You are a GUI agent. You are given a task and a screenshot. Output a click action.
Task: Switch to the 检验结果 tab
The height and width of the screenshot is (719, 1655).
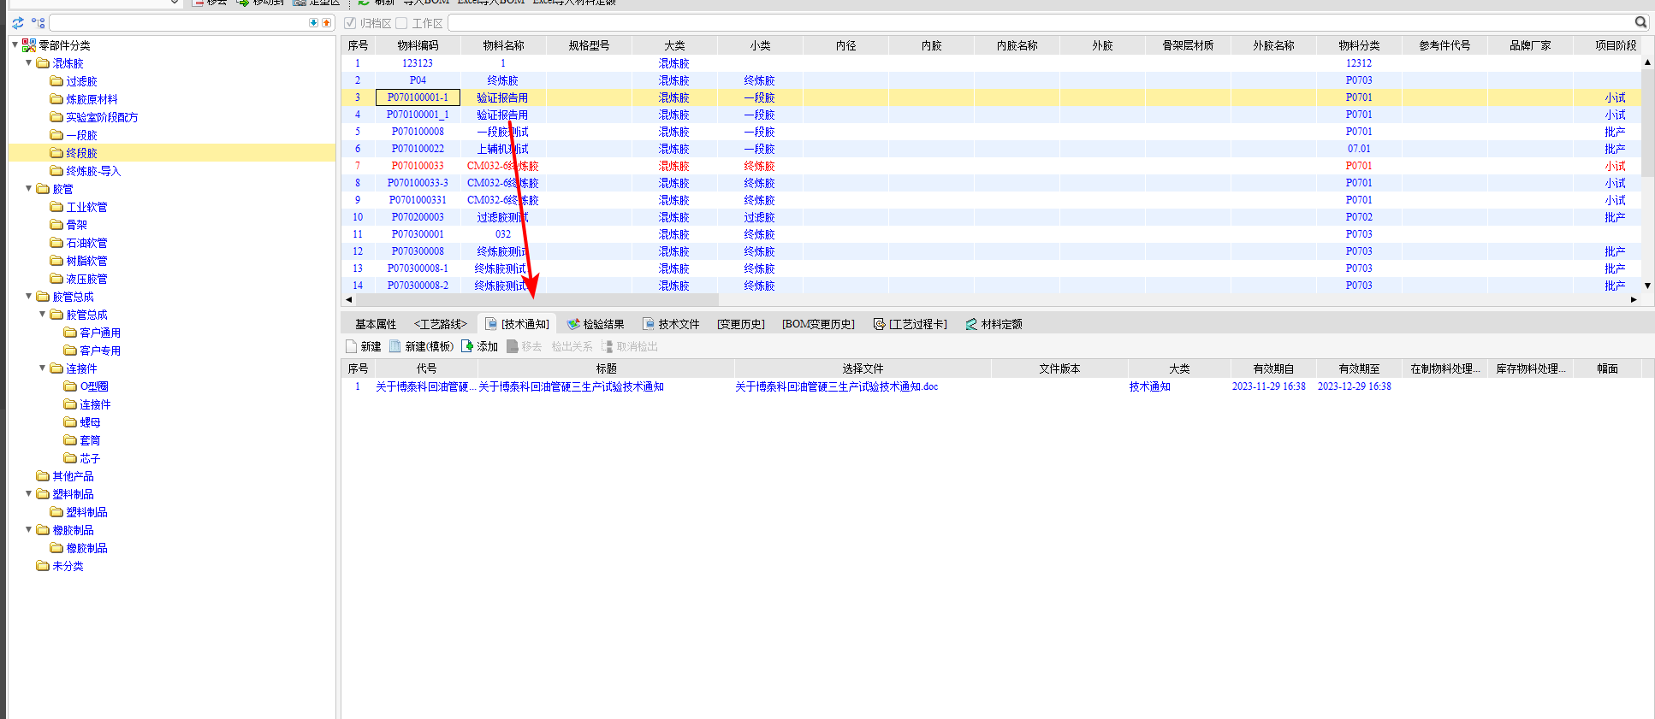click(596, 324)
